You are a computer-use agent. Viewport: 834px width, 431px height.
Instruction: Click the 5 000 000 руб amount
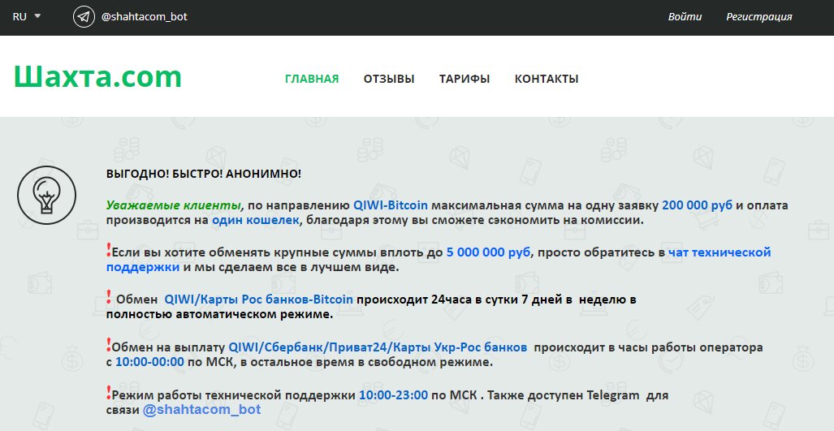pos(488,252)
